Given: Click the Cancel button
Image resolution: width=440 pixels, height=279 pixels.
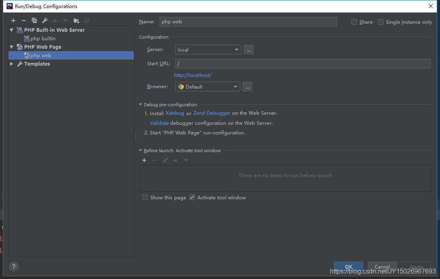Looking at the screenshot, I should (382, 267).
